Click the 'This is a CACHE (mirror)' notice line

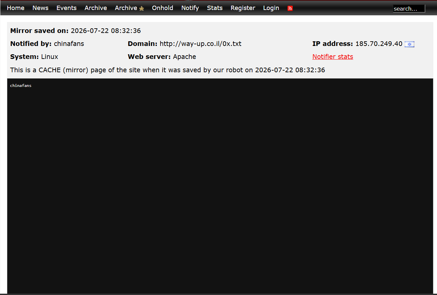[168, 70]
